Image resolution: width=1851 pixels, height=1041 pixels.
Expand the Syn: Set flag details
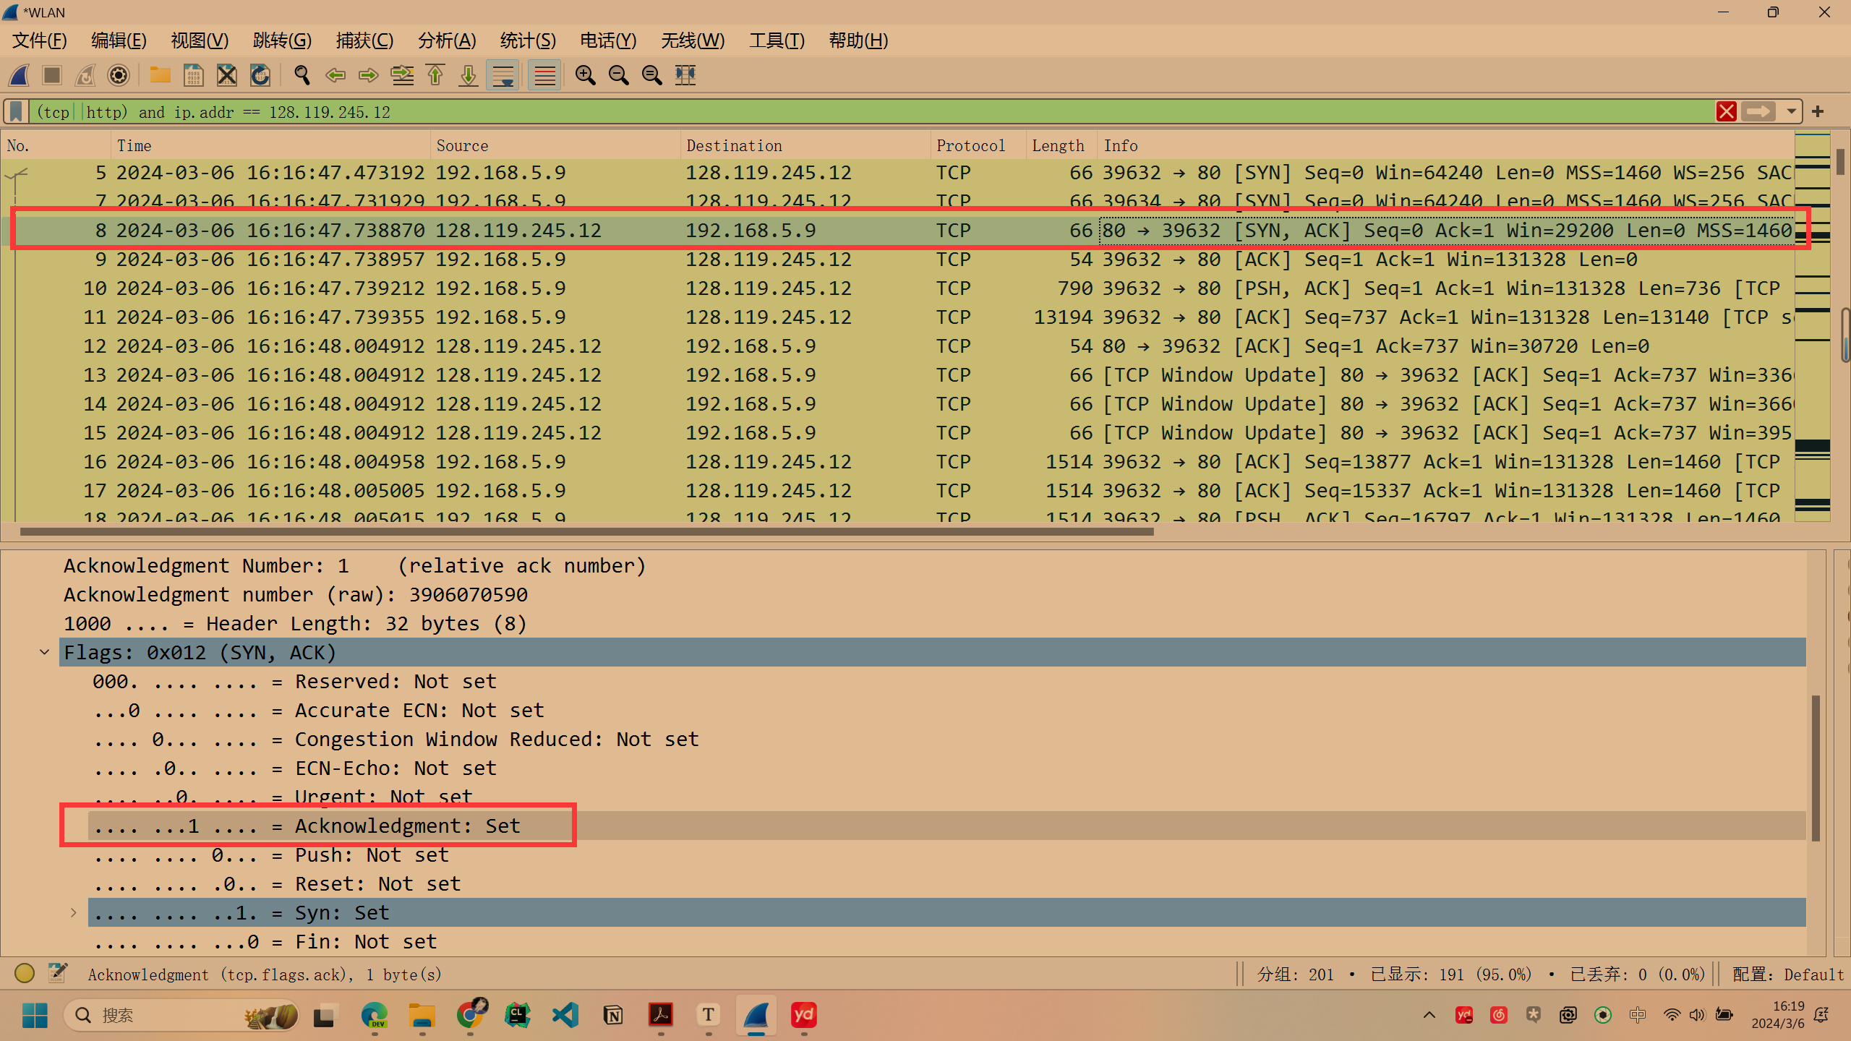[72, 912]
